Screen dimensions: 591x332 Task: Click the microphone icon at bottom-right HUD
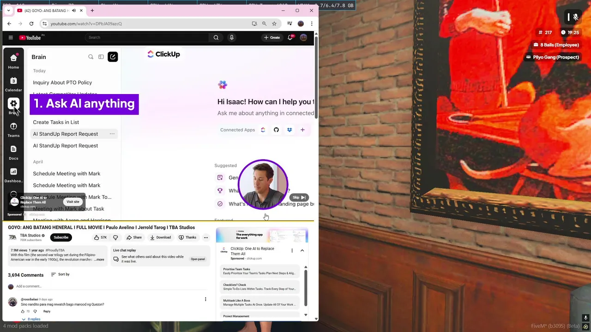[x=585, y=318]
